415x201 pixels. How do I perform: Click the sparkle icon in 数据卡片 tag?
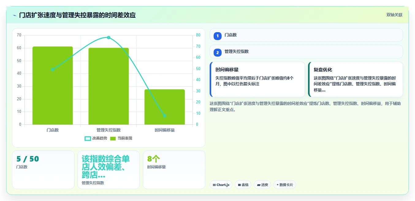(278, 185)
